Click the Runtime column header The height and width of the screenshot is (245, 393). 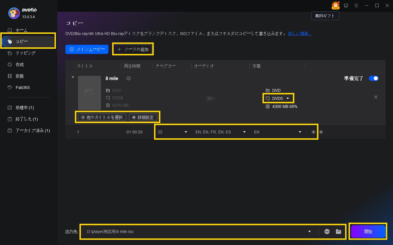132,66
